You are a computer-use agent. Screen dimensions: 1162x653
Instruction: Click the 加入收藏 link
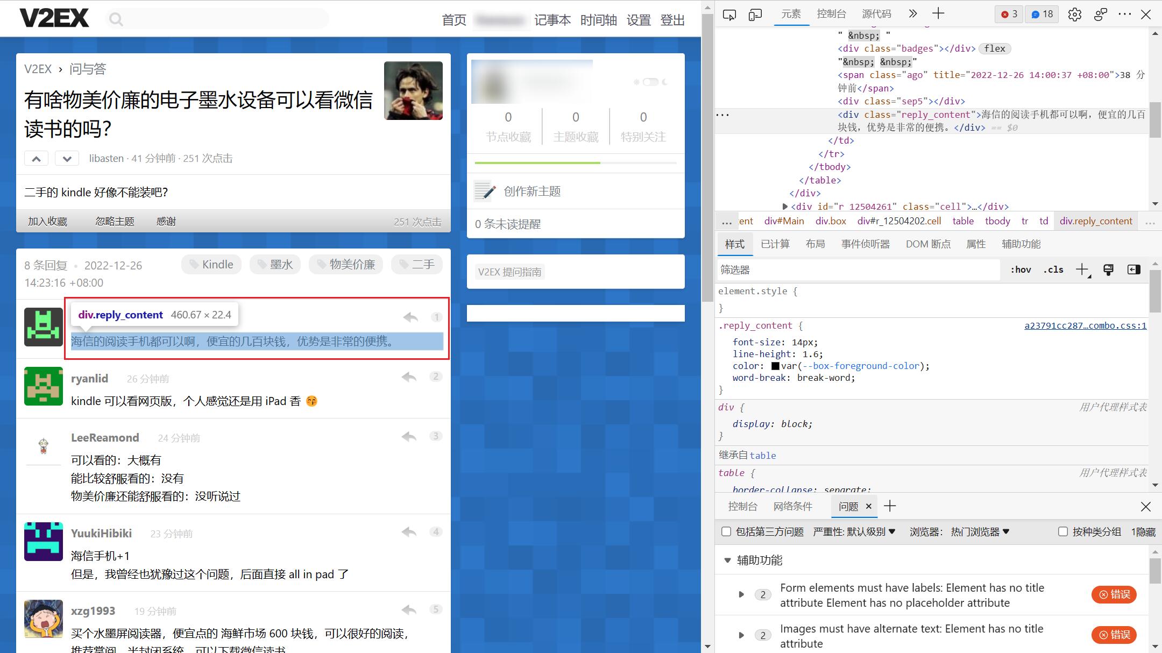pyautogui.click(x=47, y=222)
